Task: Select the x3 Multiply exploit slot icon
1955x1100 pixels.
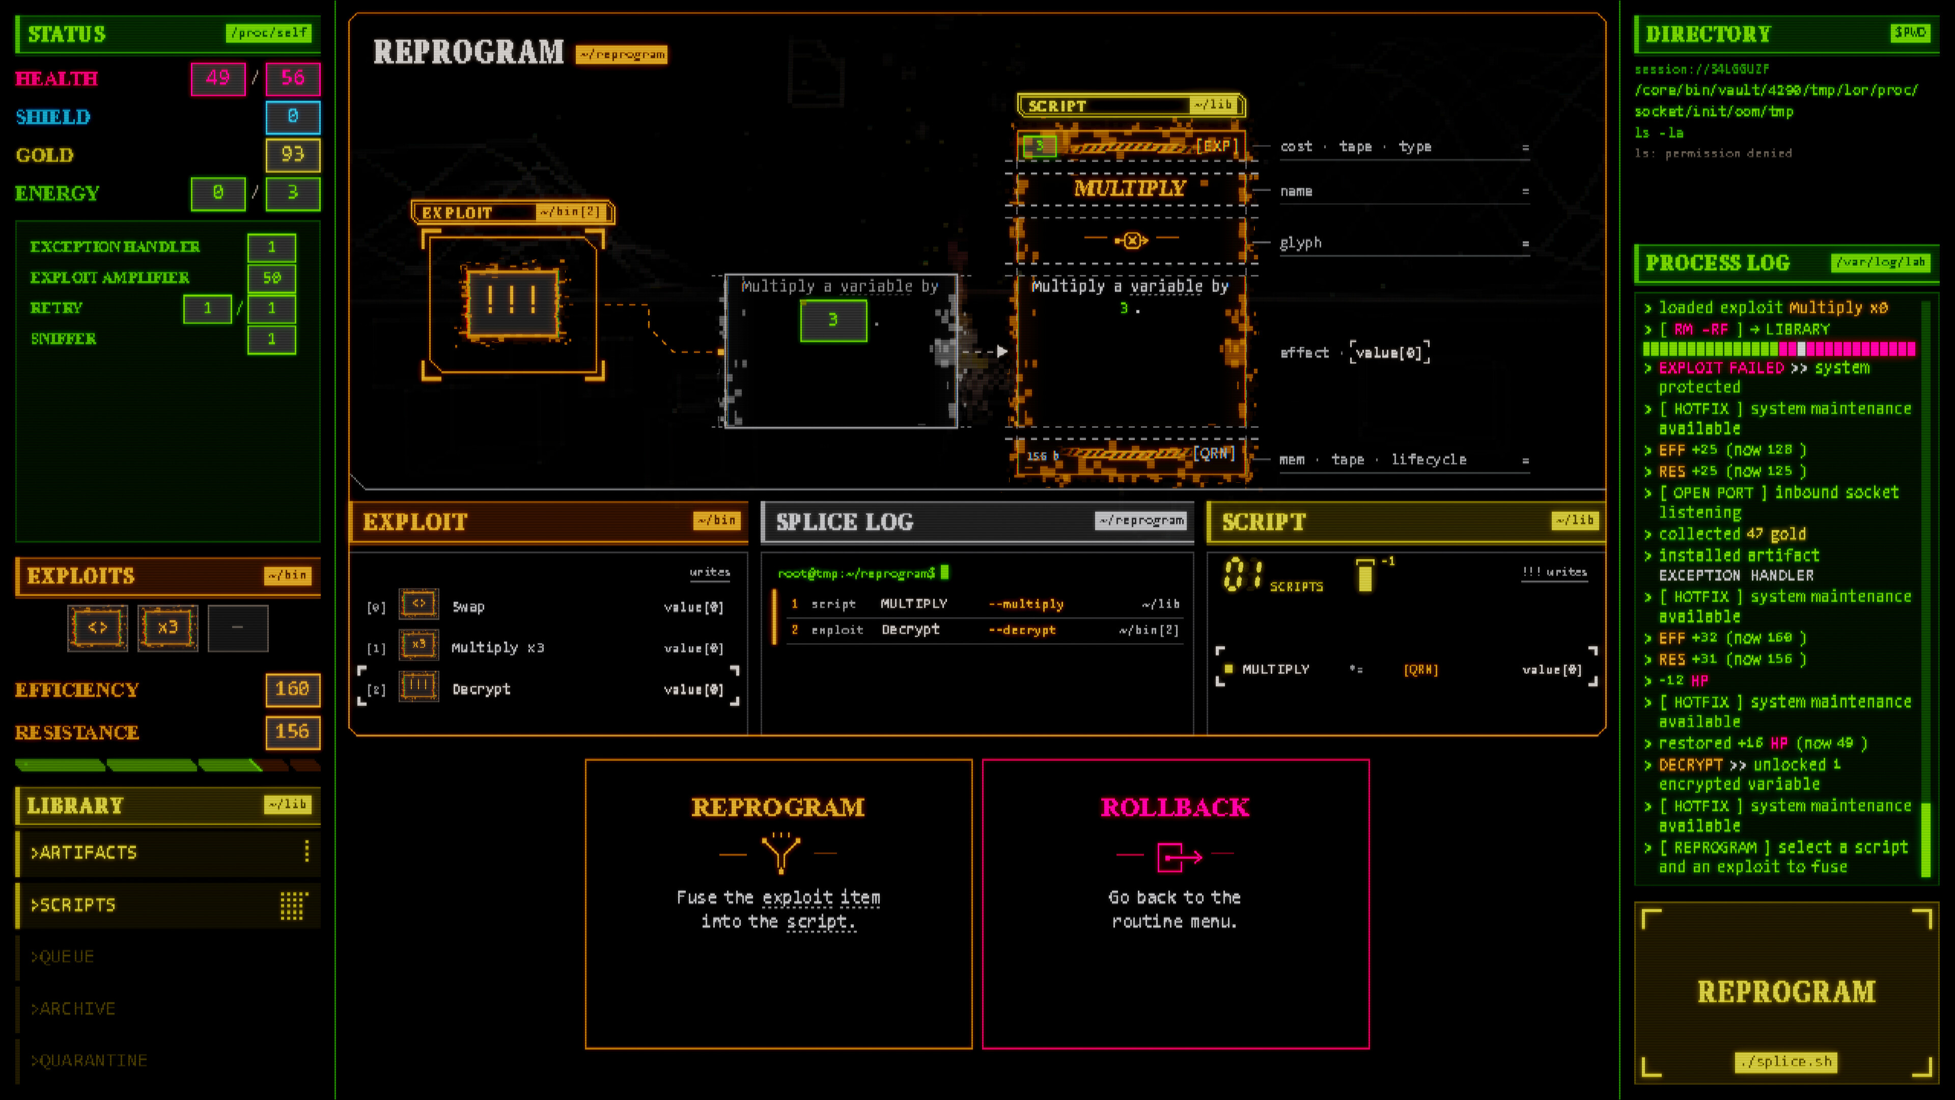Action: coord(167,628)
